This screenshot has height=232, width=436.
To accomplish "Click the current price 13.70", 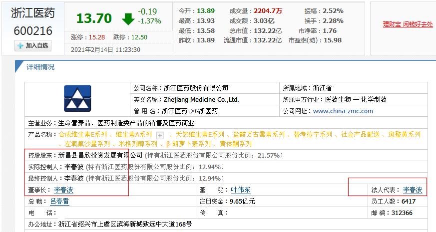I will (x=94, y=18).
